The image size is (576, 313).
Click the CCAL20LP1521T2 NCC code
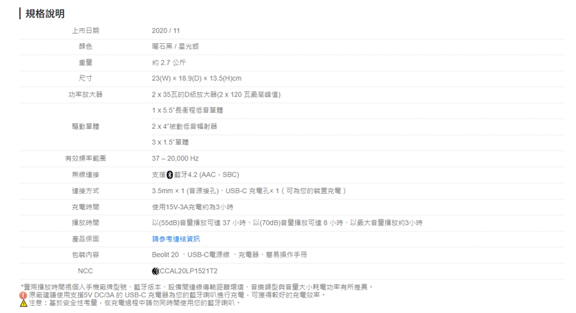[187, 271]
